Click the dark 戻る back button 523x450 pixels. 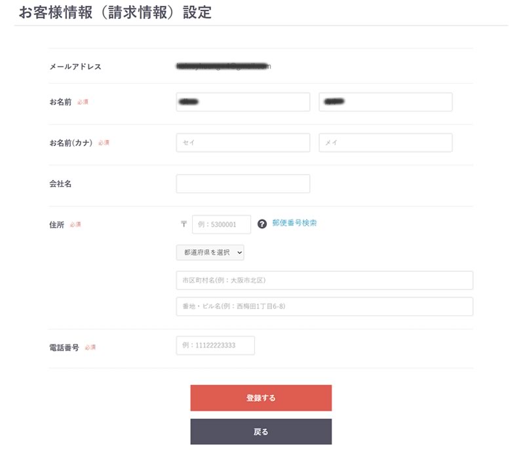coord(261,432)
